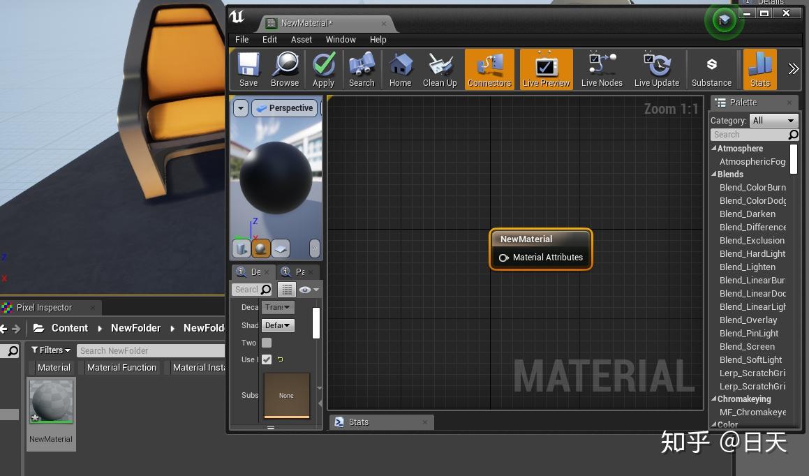Toggle Live Preview on the toolbar
This screenshot has height=476, width=809.
(546, 69)
